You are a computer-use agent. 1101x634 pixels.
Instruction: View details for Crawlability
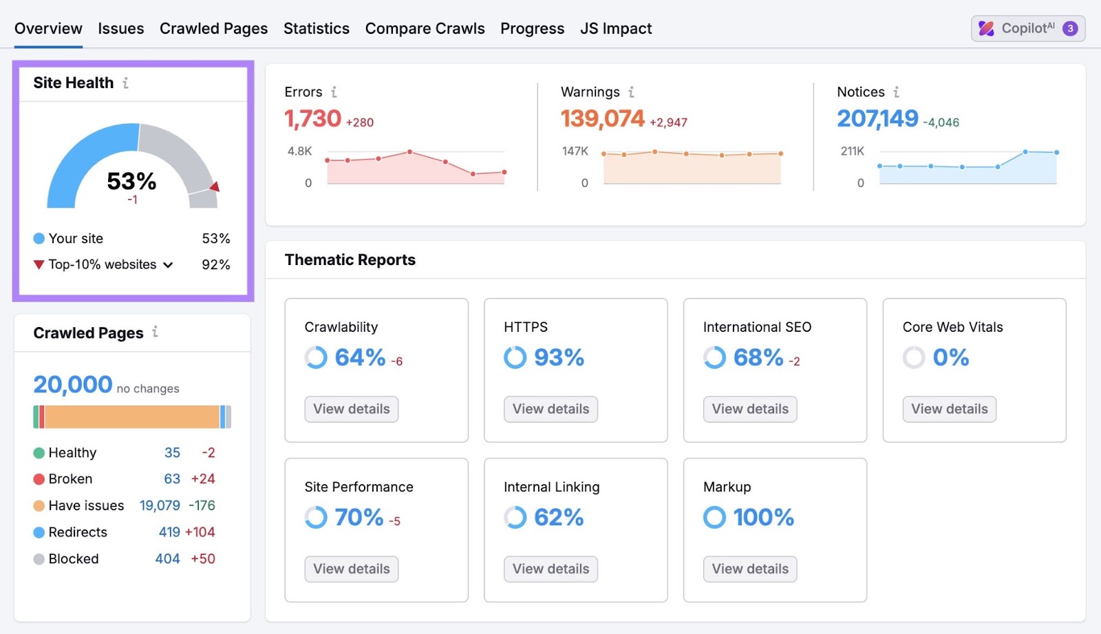pyautogui.click(x=351, y=409)
